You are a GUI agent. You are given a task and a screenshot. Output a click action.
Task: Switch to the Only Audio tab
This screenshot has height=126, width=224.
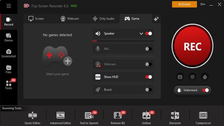coord(104,19)
